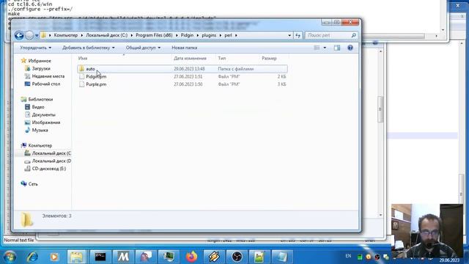The height and width of the screenshot is (264, 469).
Task: Click Компьютер in the navigation pane
Action: [x=37, y=146]
